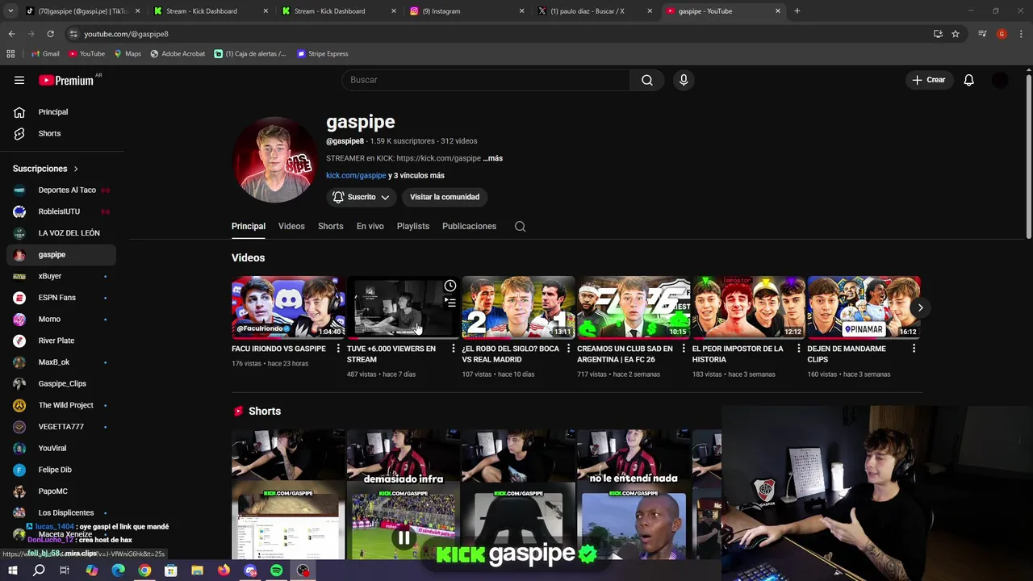1033x581 pixels.
Task: Open a new browser tab
Action: click(x=797, y=11)
